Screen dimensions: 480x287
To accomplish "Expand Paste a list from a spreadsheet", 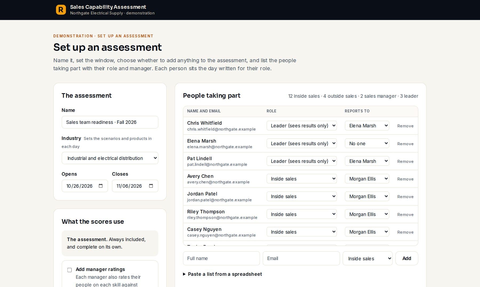I will 222,274.
